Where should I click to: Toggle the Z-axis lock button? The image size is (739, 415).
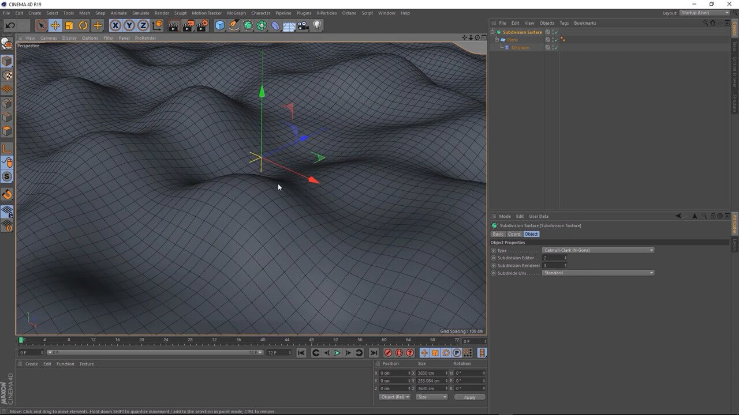point(143,25)
